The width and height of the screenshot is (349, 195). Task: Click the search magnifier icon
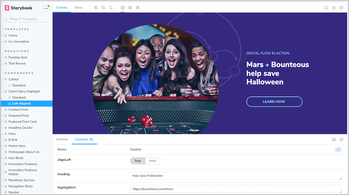[x=6, y=19]
